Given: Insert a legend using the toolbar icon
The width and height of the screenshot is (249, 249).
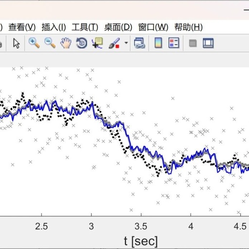Looking at the screenshot, I should (174, 43).
